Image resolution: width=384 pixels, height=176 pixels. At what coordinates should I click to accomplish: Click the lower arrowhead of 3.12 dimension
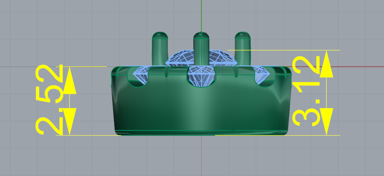pos(326,121)
